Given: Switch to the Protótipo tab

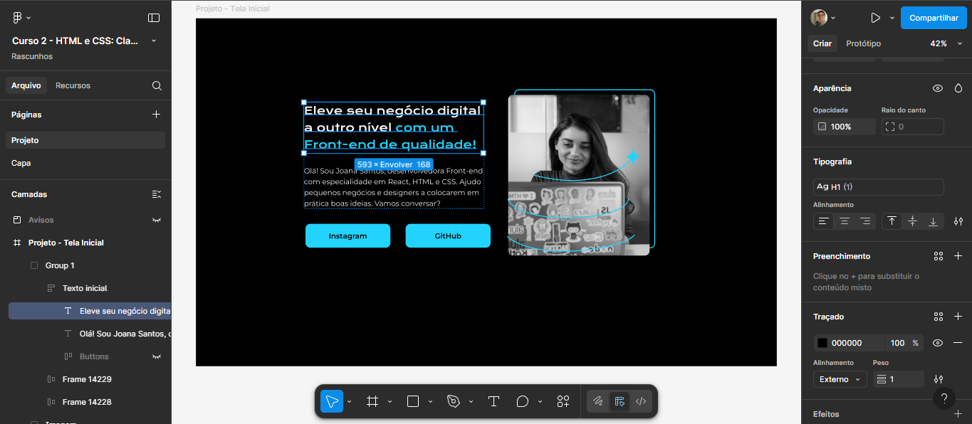Looking at the screenshot, I should (x=863, y=43).
